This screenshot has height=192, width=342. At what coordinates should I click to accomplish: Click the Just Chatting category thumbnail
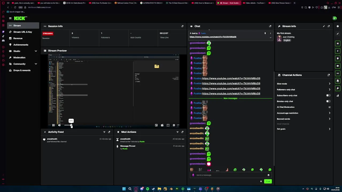tap(279, 39)
